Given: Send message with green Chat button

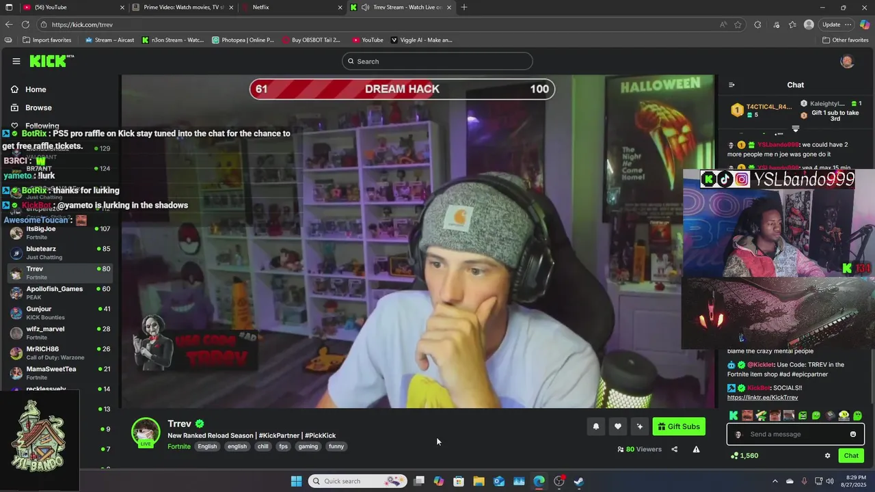Looking at the screenshot, I should pos(851,456).
